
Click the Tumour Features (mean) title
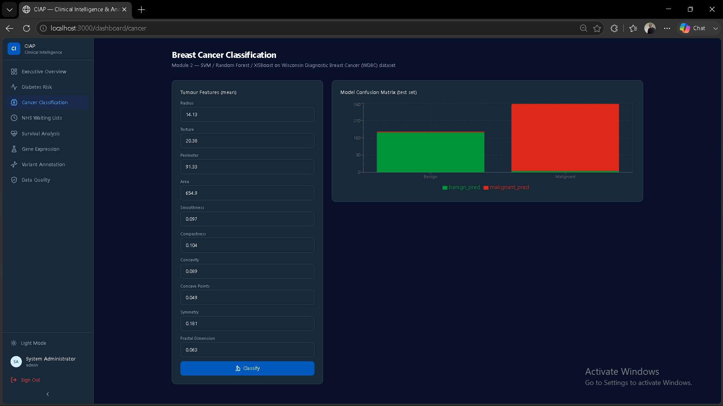pos(208,92)
